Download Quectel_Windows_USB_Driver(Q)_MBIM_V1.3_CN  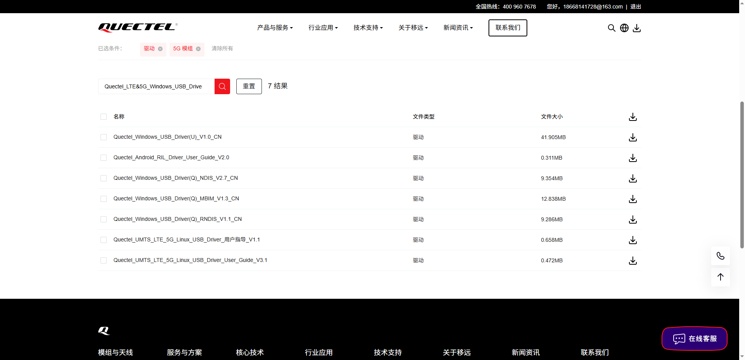[633, 199]
